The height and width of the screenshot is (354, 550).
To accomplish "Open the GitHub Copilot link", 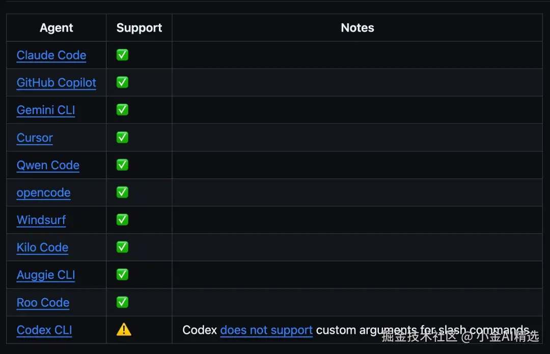I will point(57,83).
